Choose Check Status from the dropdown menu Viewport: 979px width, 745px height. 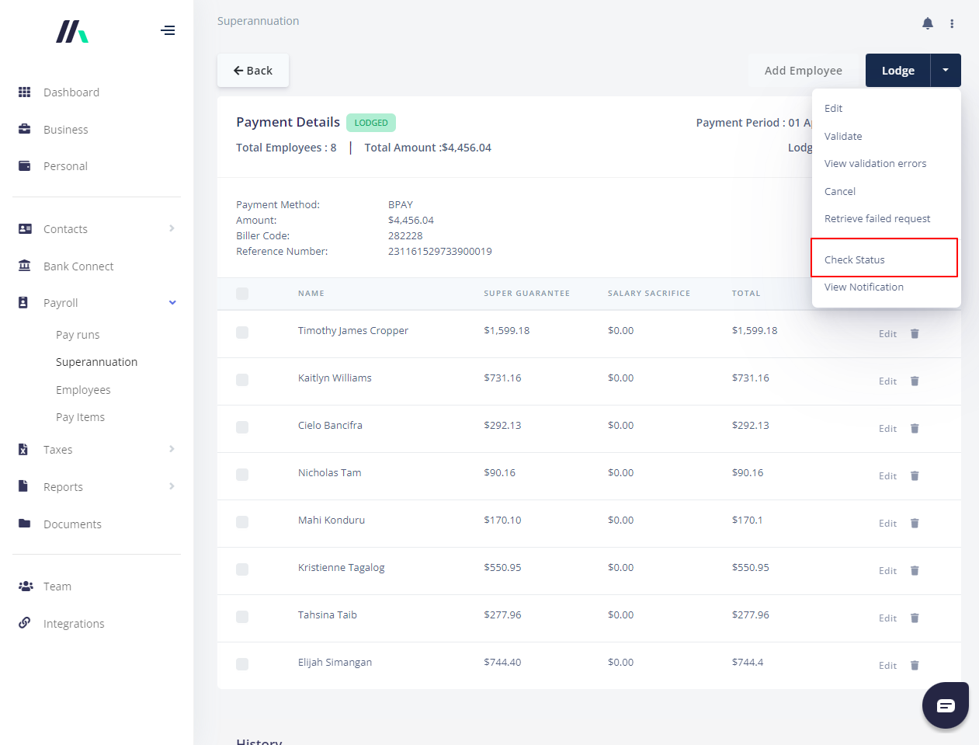[855, 259]
